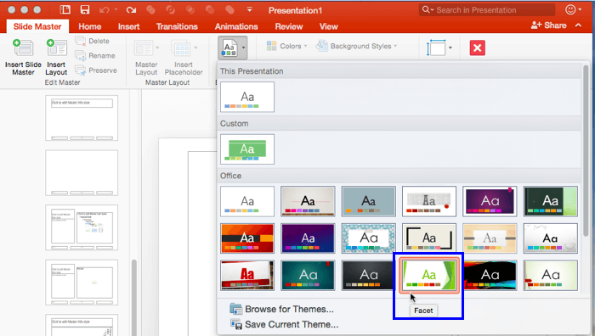
Task: Click the Delete layout button
Action: click(x=92, y=41)
